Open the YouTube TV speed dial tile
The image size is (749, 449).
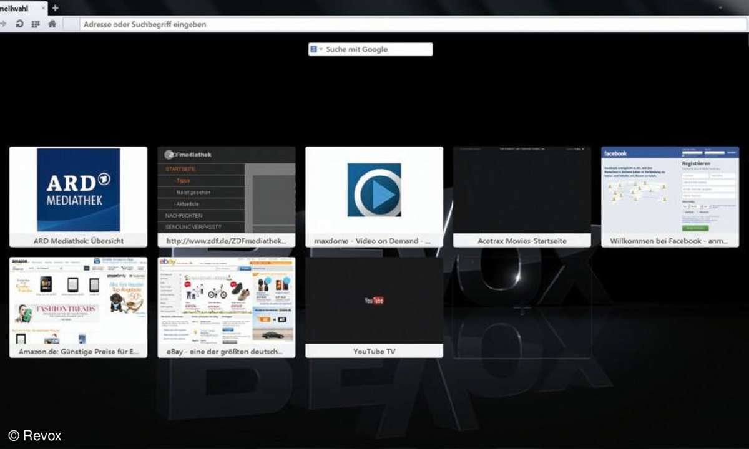click(x=374, y=307)
